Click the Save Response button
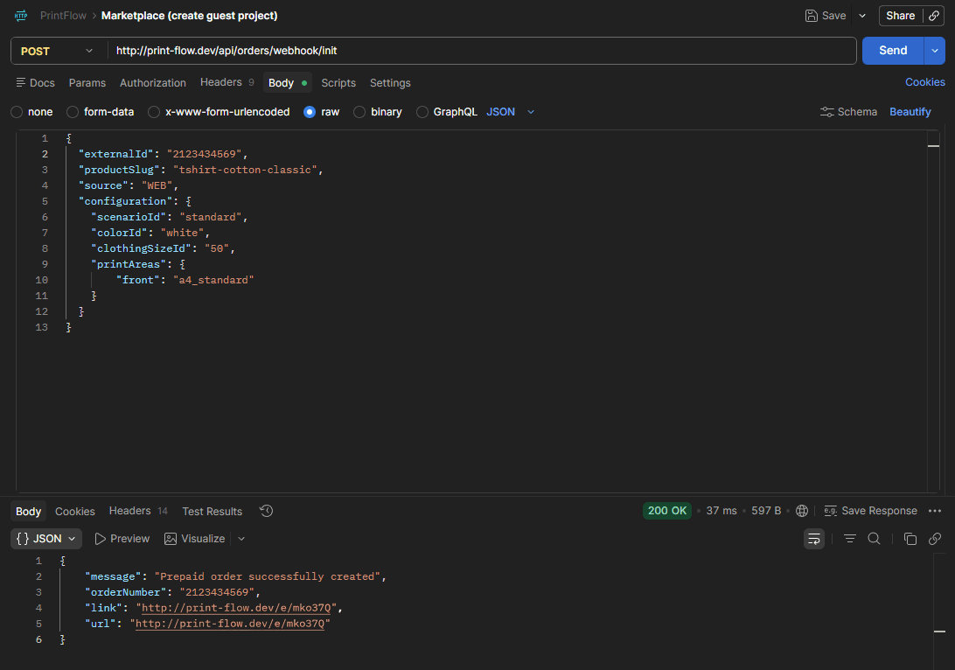Image resolution: width=955 pixels, height=670 pixels. (x=871, y=511)
